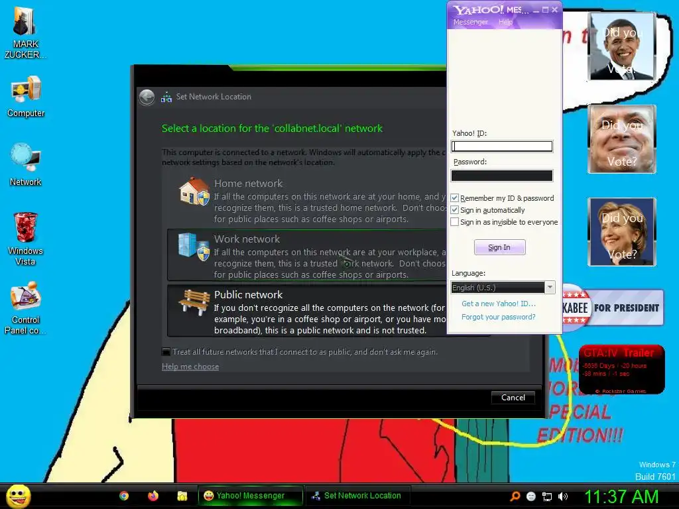Viewport: 679px width, 509px height.
Task: Open the Computer desktop icon
Action: [x=26, y=96]
